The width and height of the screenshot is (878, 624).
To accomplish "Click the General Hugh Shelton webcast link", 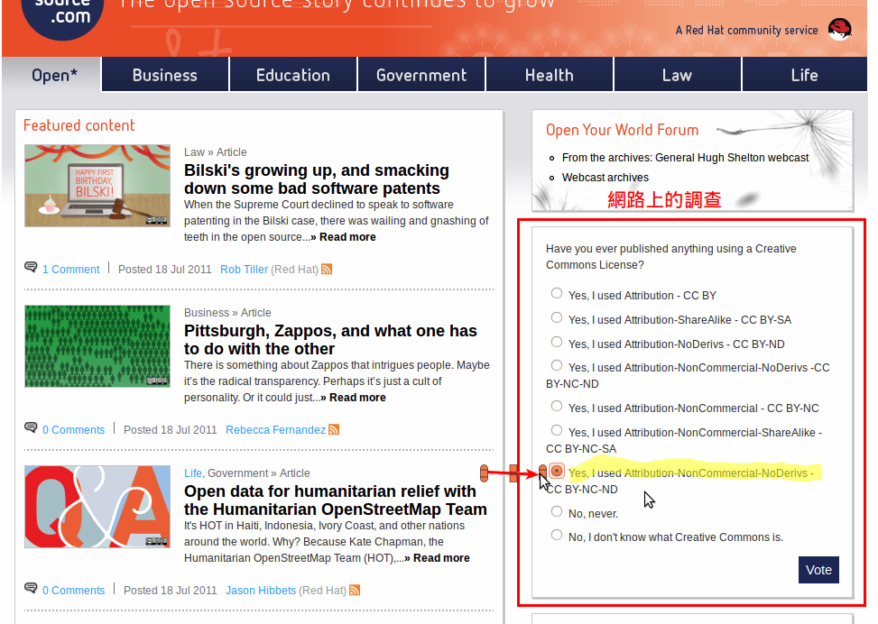I will pyautogui.click(x=686, y=158).
